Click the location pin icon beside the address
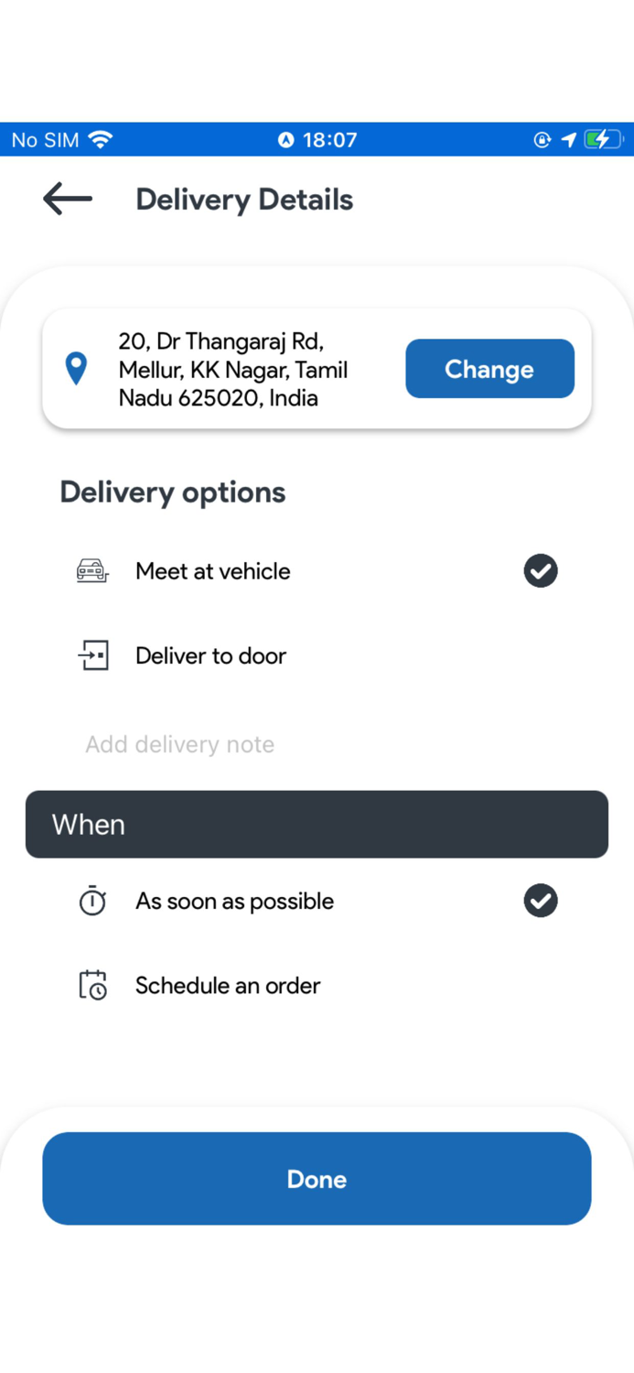Screen dimensions: 634x1373 point(76,368)
